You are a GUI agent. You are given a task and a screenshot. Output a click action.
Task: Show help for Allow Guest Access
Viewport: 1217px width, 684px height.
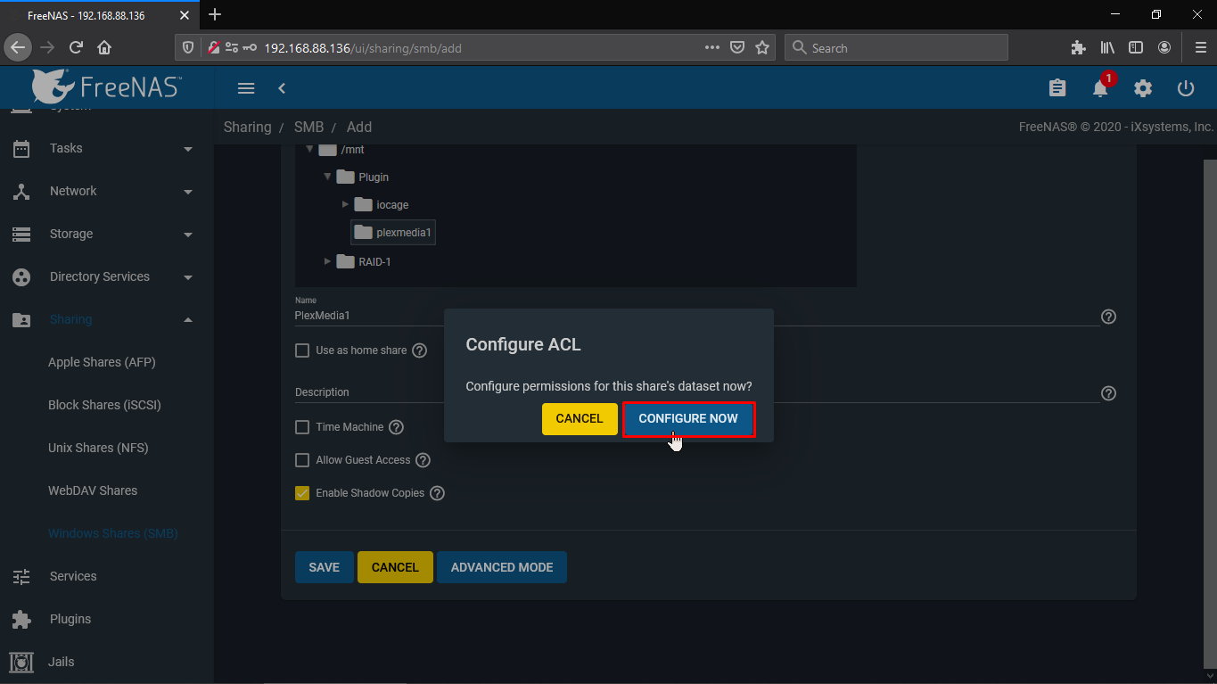423,460
